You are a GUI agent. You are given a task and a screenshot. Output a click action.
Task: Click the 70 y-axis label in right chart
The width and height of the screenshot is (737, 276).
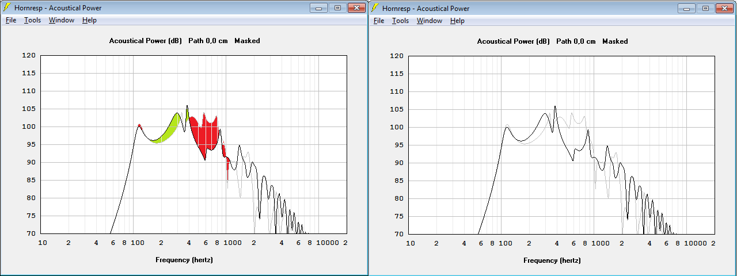(399, 234)
